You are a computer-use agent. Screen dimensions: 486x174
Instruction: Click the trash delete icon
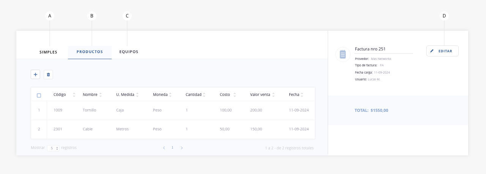click(x=48, y=75)
